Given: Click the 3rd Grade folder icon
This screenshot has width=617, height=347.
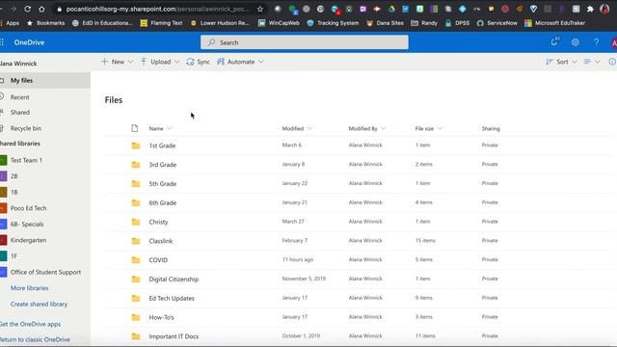Looking at the screenshot, I should click(x=136, y=165).
